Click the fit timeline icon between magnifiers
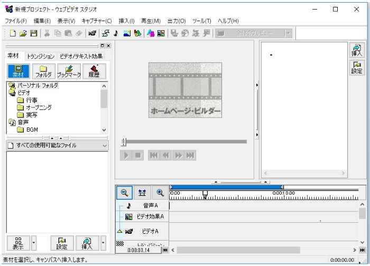The image size is (370, 266). 142,192
